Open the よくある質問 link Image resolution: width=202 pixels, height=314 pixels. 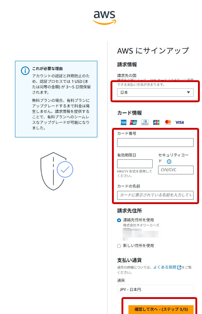[x=165, y=267]
